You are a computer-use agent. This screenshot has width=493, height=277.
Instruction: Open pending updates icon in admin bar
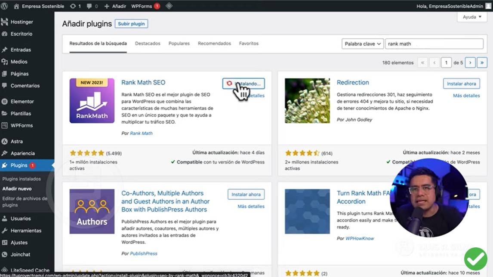(x=75, y=6)
